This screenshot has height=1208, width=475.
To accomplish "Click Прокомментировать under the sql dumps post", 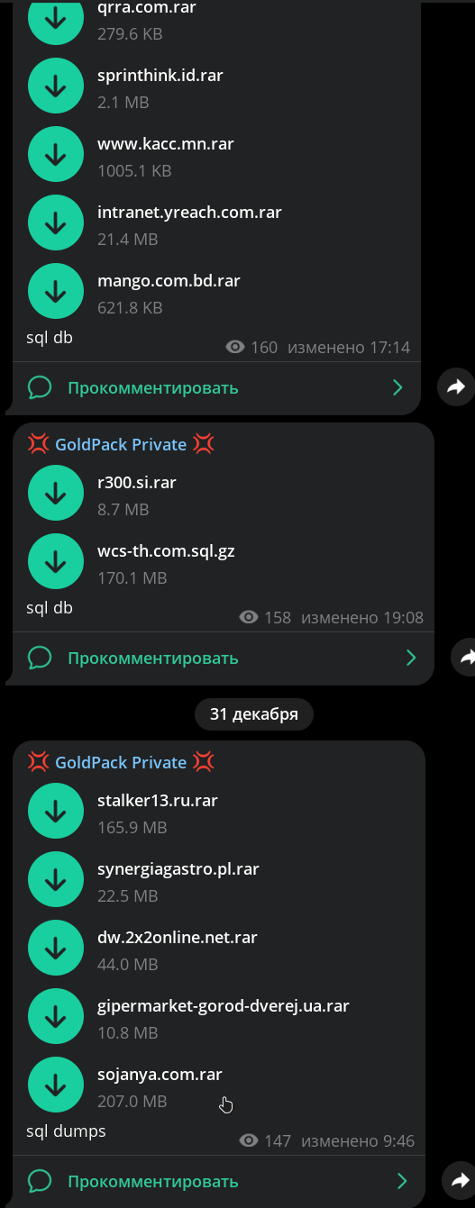I will point(153,1181).
